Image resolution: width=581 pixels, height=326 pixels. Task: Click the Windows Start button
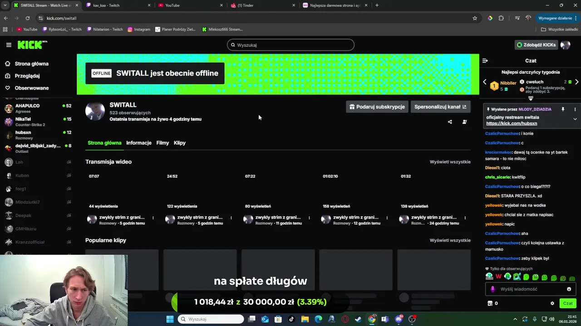pyautogui.click(x=170, y=319)
